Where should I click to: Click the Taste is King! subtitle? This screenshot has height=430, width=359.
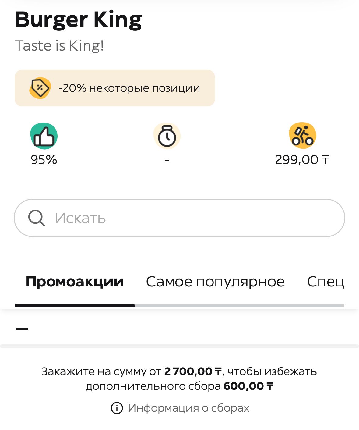[x=59, y=46]
